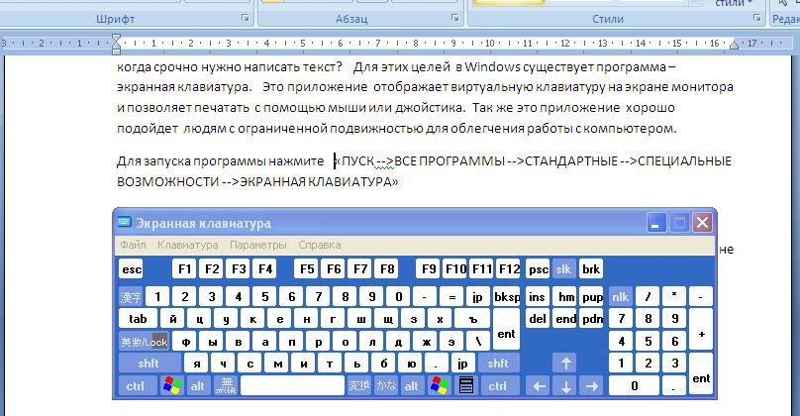Toggle the slk scroll lock key
This screenshot has width=800, height=416.
click(563, 269)
